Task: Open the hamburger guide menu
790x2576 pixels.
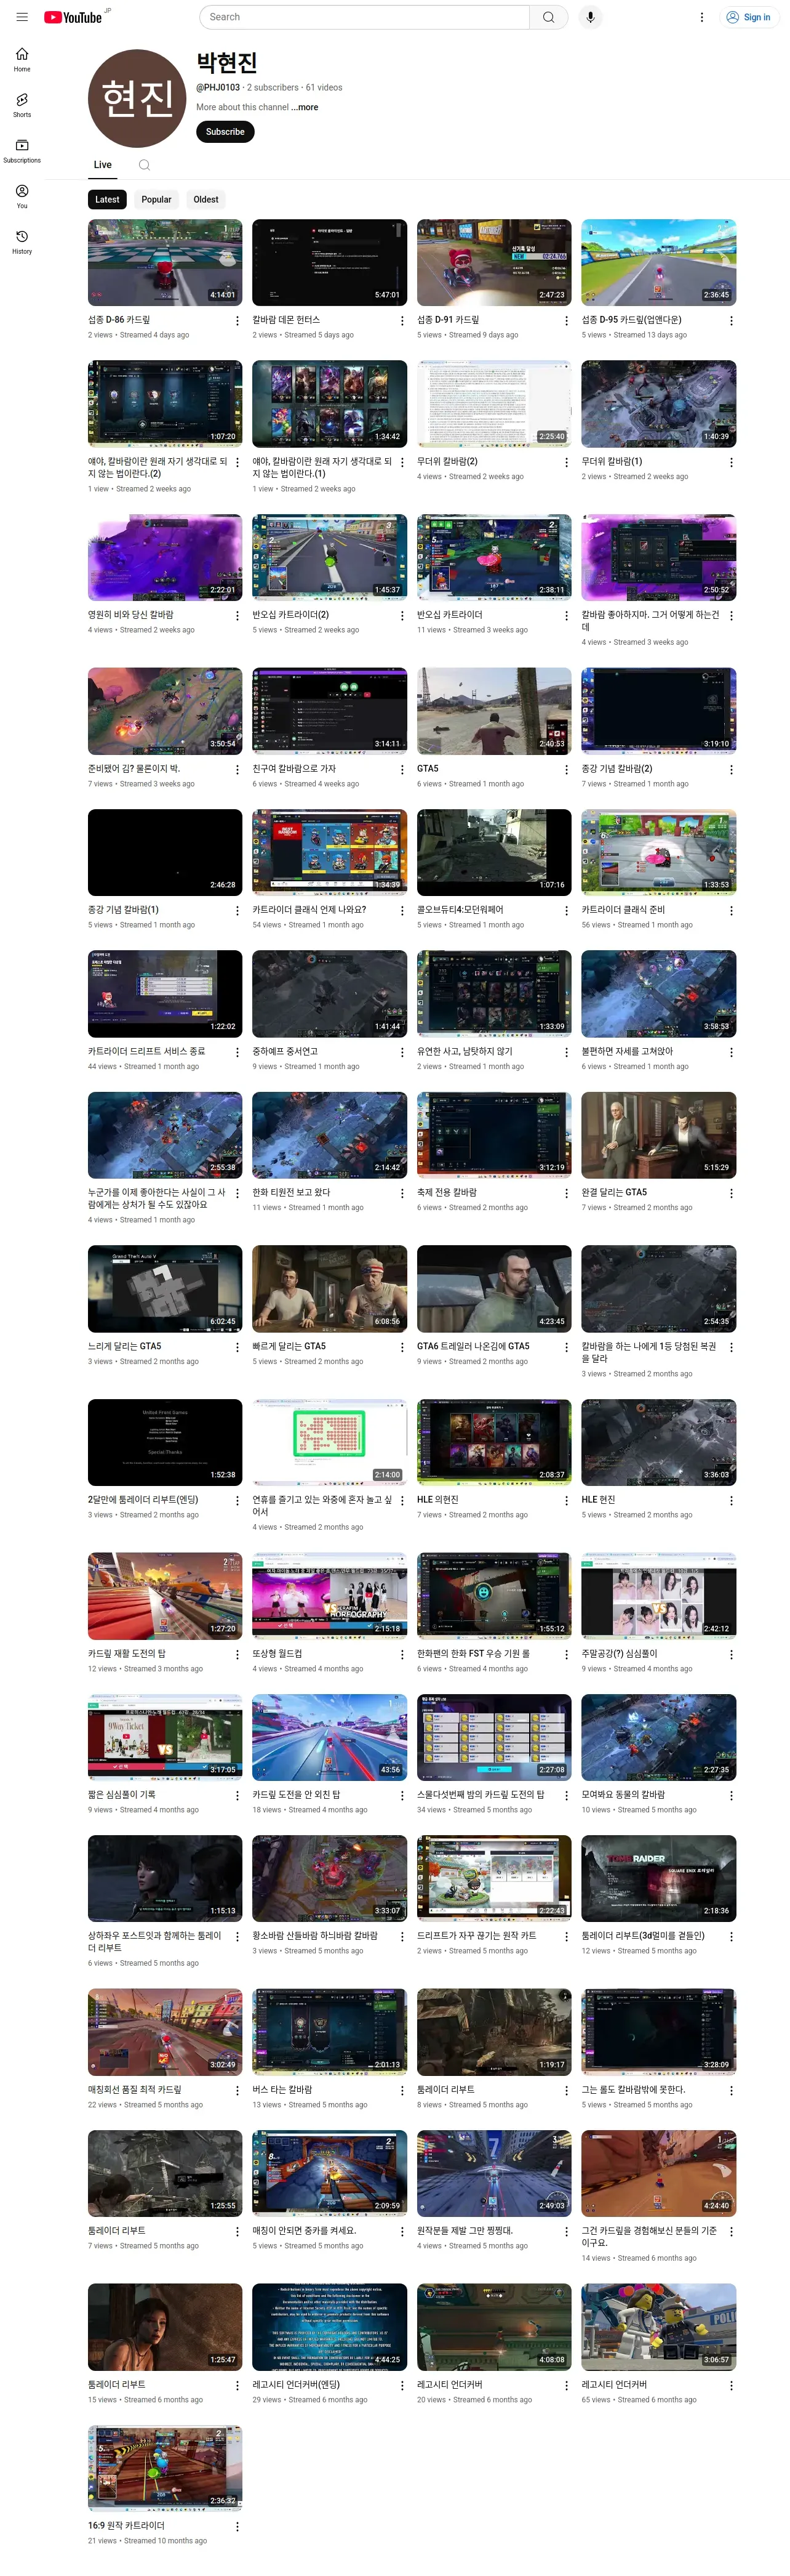Action: coord(22,17)
